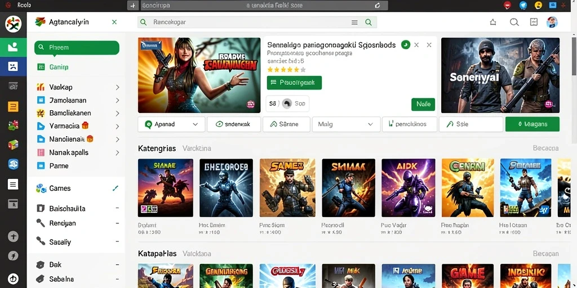Click the green Ieagans button
The height and width of the screenshot is (288, 577).
532,124
